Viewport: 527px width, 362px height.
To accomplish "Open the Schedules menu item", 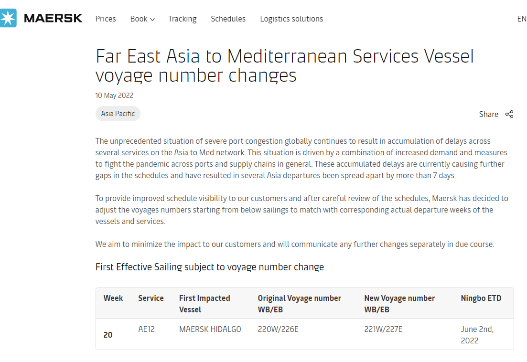I will (x=228, y=19).
